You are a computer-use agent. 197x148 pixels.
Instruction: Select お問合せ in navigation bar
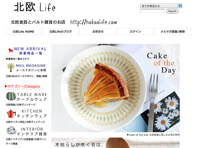pos(98,32)
